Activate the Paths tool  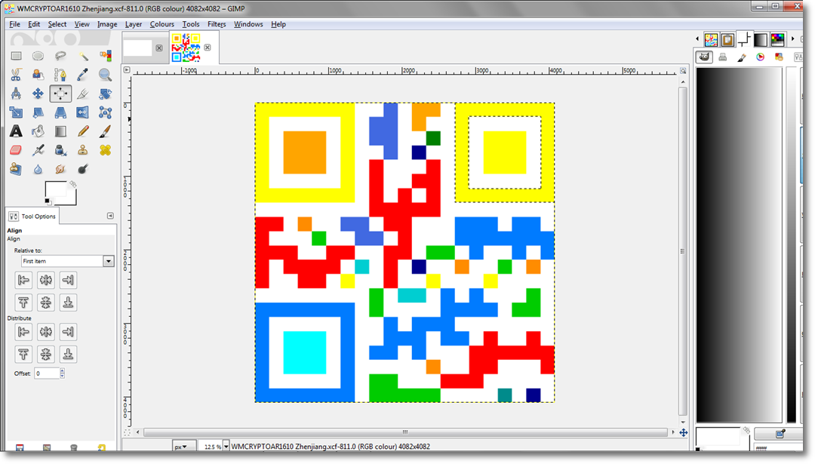point(60,75)
